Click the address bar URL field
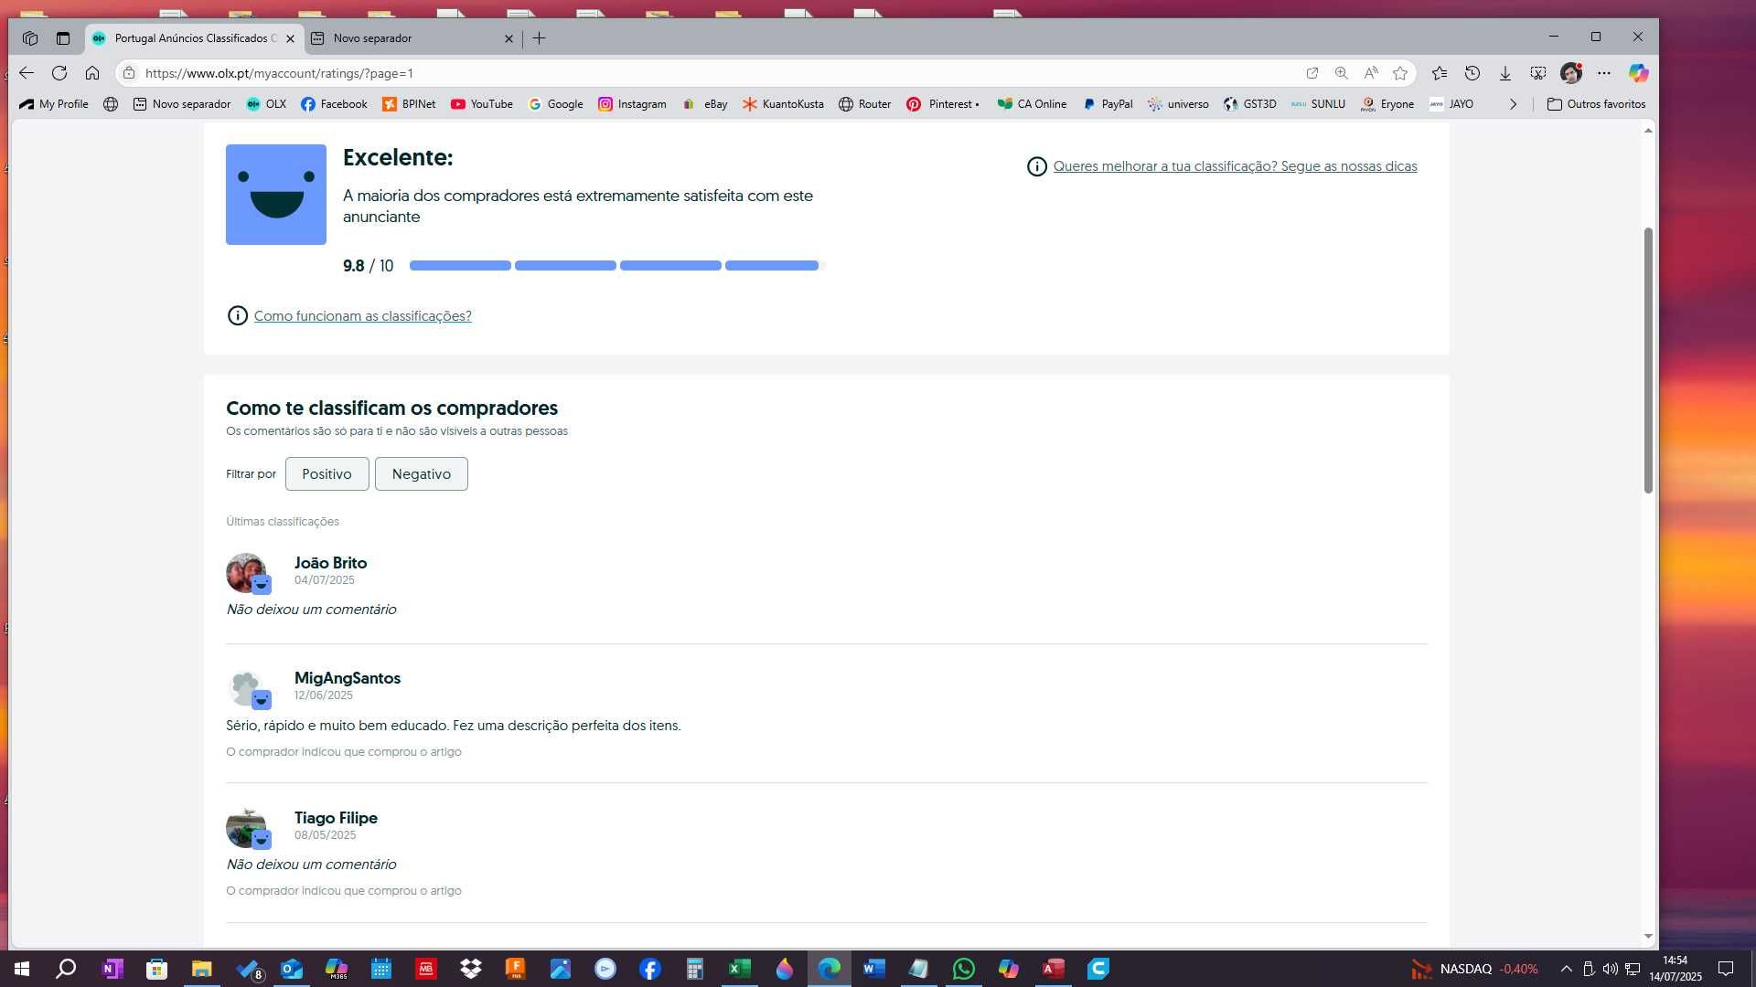The width and height of the screenshot is (1756, 987). coord(713,73)
